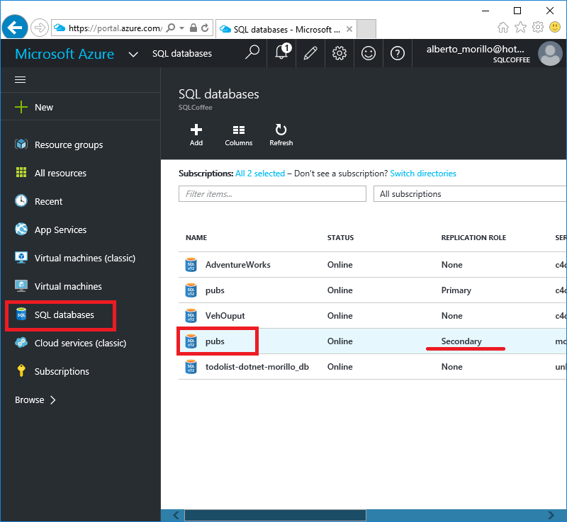Click the lock security icon in address bar
567x522 pixels.
click(193, 28)
